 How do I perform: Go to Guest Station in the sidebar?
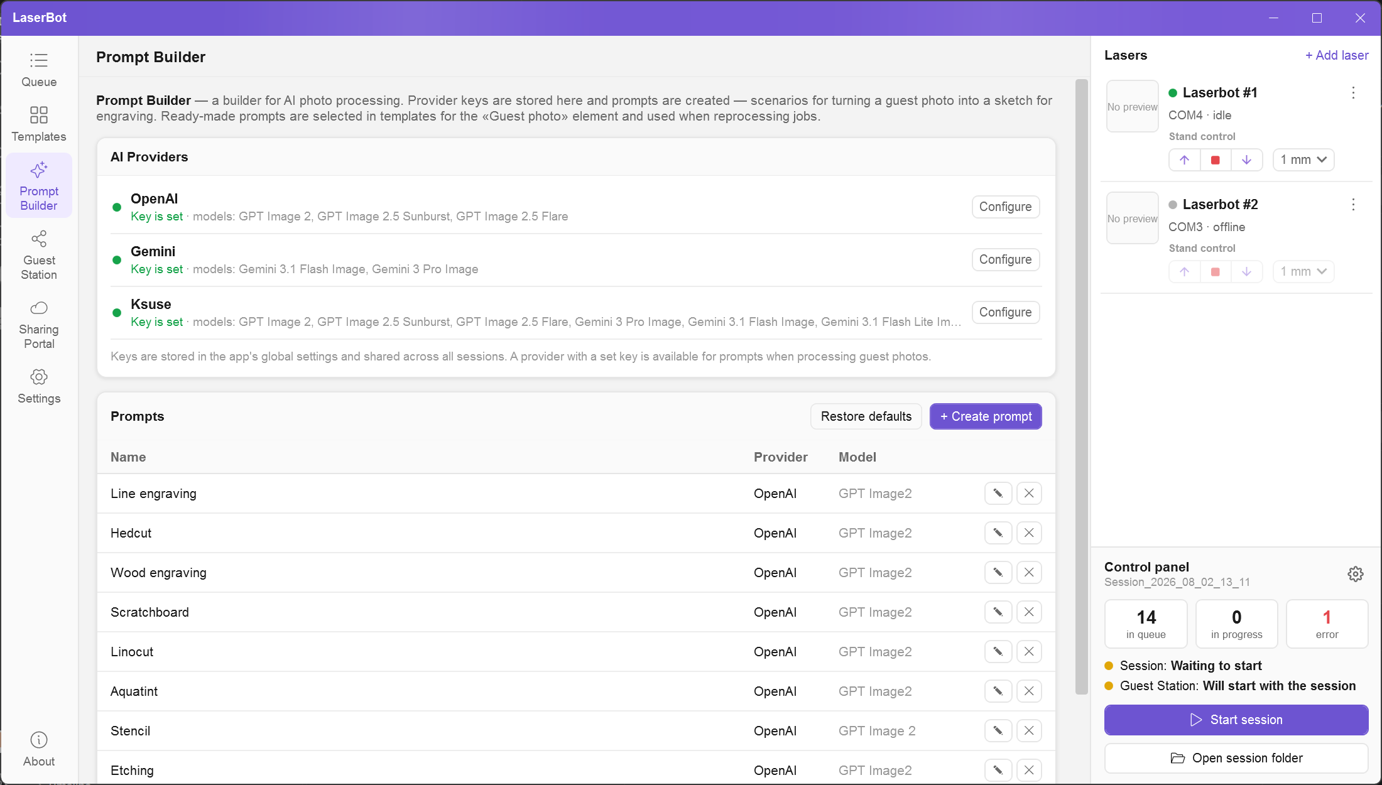(39, 255)
